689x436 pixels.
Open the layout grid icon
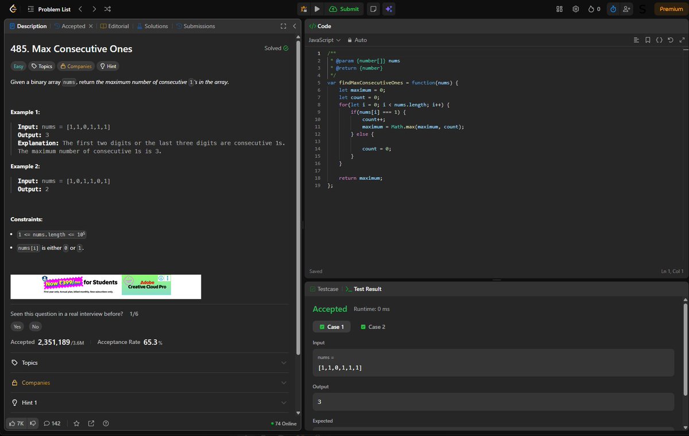(x=560, y=9)
